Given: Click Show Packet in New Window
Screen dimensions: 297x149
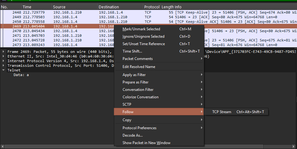Looking at the screenshot, I should (x=146, y=143).
